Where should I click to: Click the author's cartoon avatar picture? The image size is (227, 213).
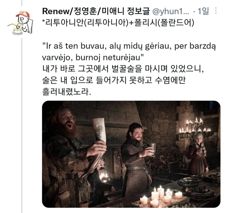tap(20, 23)
